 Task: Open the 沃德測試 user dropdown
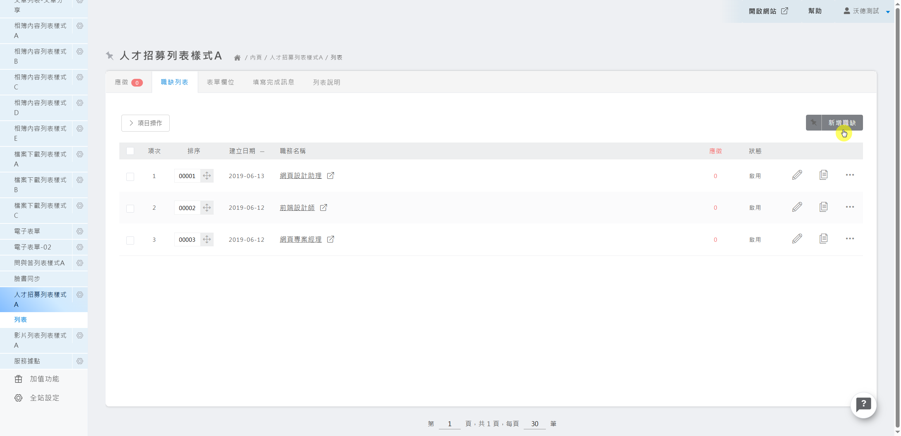866,11
